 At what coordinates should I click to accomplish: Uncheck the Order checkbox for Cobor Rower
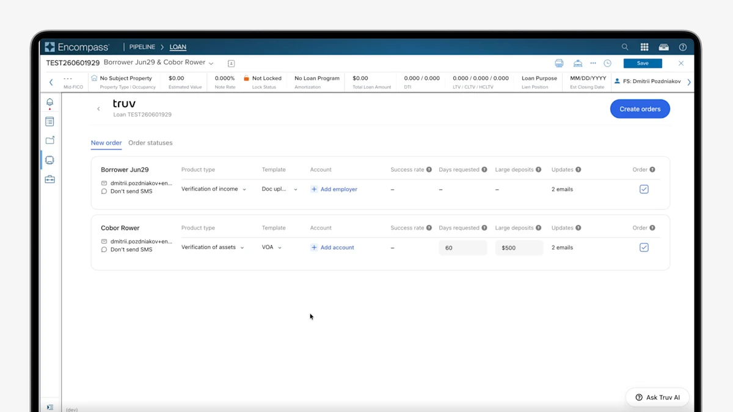[644, 247]
